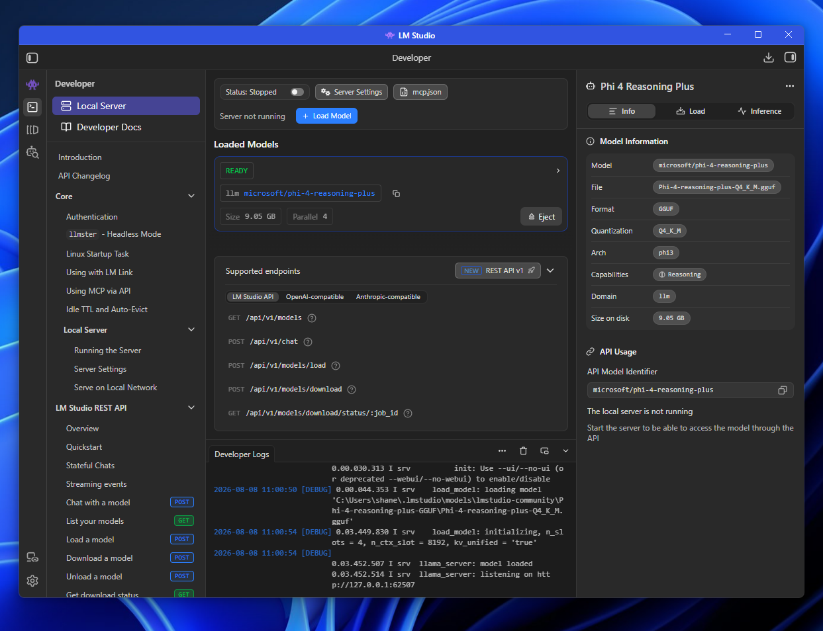Open llmster Headless Mode page
The width and height of the screenshot is (823, 631).
pos(114,234)
